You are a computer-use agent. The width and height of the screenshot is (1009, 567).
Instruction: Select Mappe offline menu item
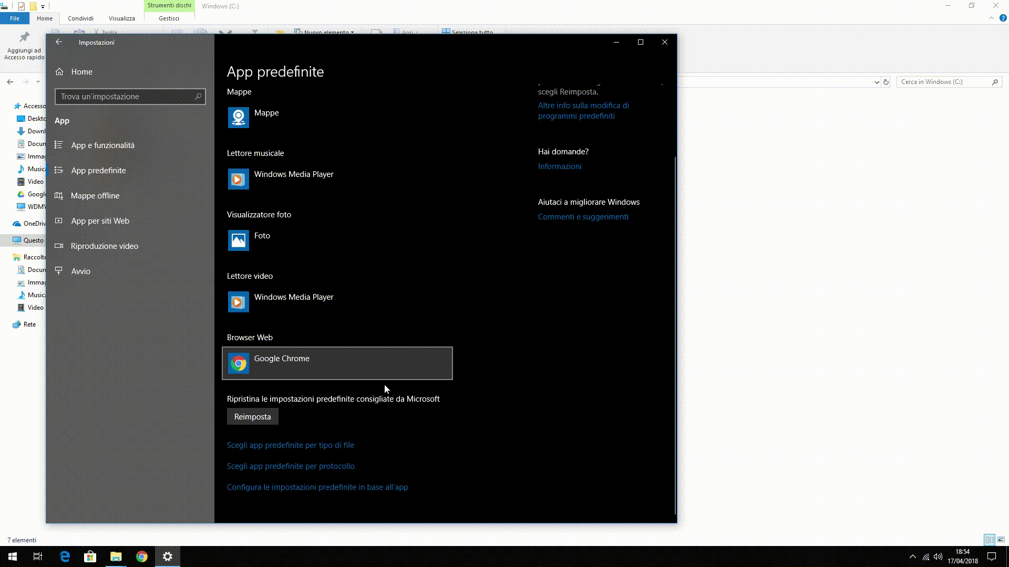pos(95,195)
